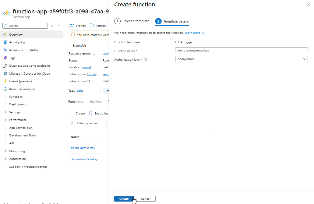Expand the Functions sidebar section

pos(5,97)
